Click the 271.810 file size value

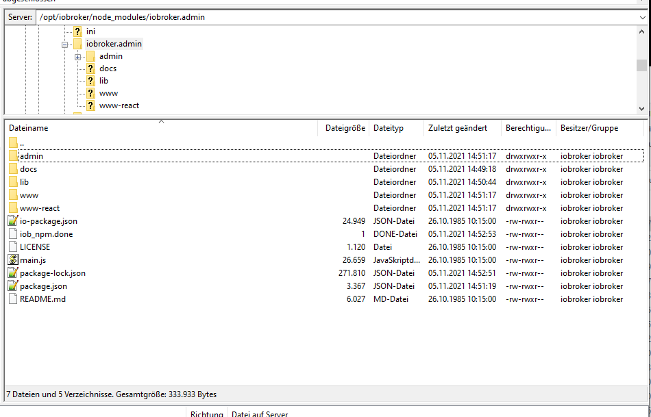352,273
